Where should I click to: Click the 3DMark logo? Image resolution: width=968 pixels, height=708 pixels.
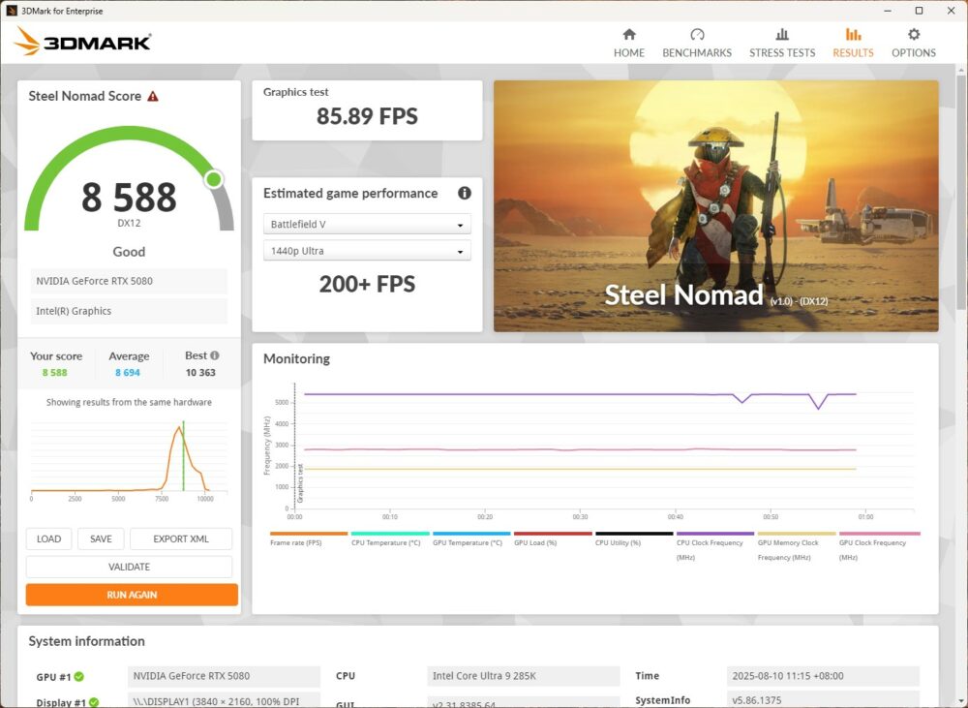tap(83, 42)
